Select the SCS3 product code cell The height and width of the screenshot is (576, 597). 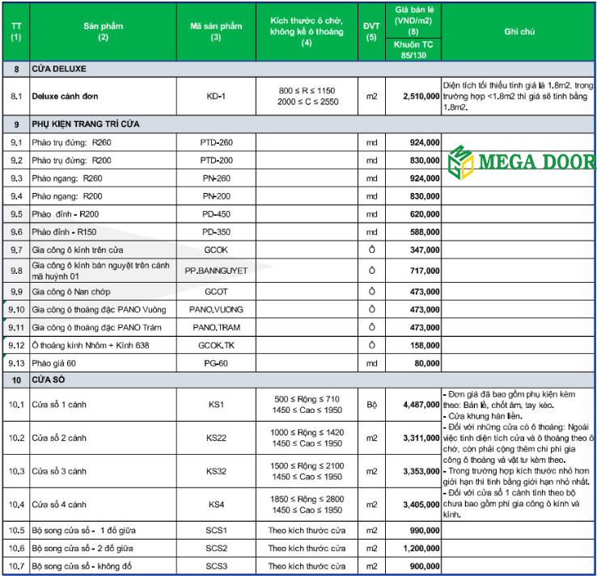[216, 566]
